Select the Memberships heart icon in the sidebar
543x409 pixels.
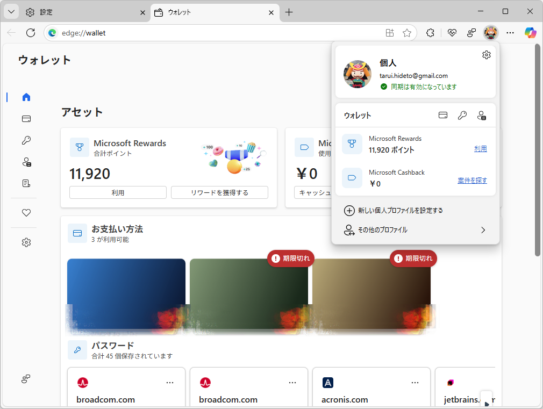coord(25,213)
